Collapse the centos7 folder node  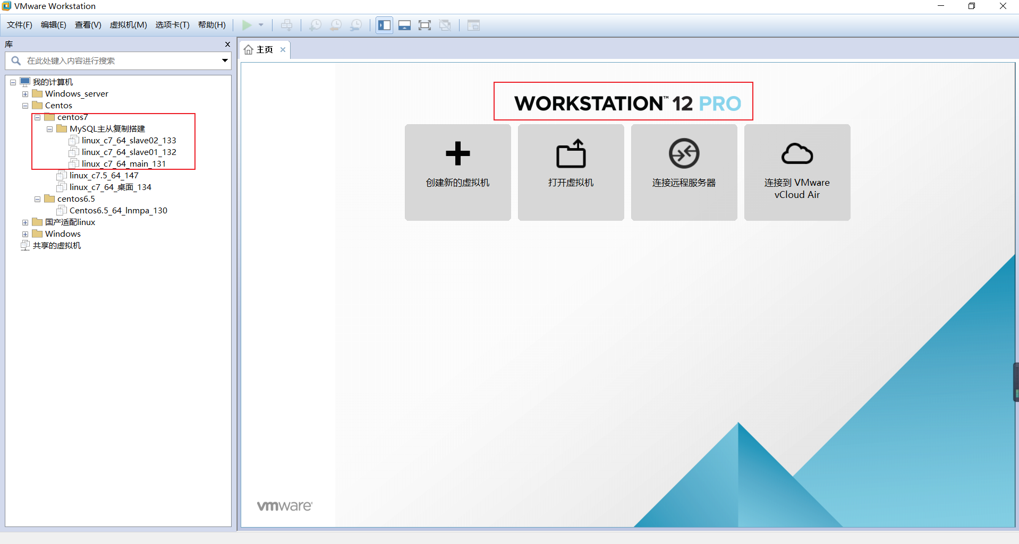tap(37, 117)
